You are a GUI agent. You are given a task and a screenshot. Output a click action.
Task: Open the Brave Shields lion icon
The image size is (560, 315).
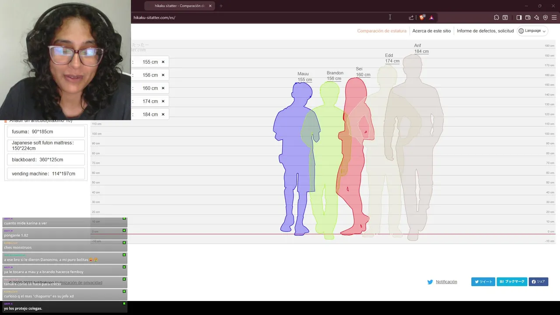[x=422, y=17]
